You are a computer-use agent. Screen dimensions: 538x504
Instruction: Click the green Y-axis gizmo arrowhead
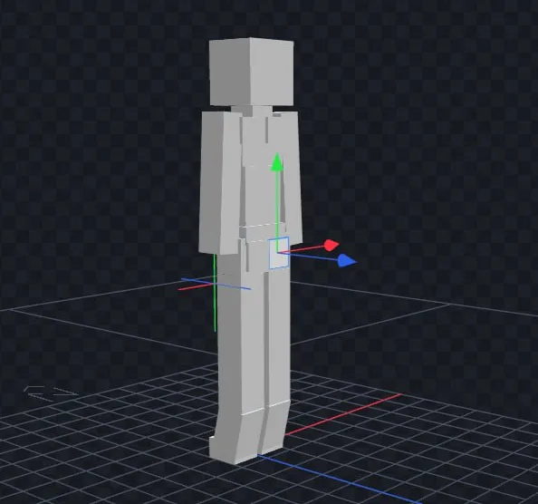277,162
